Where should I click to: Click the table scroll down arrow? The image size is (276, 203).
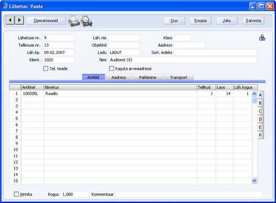pos(254,180)
